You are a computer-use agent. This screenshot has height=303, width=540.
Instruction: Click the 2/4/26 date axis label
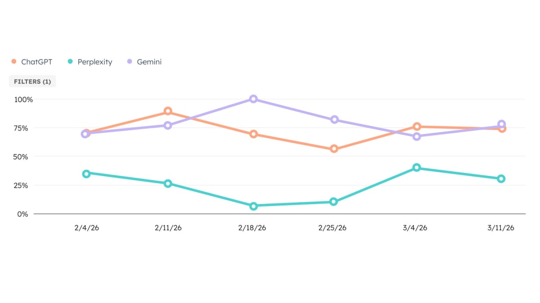[x=88, y=228]
